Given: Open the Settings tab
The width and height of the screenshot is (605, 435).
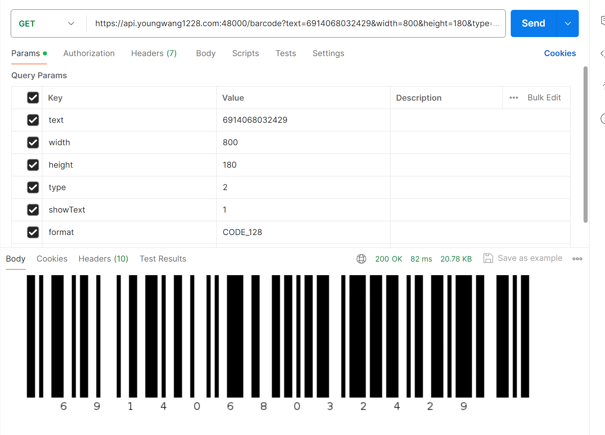Looking at the screenshot, I should point(328,53).
